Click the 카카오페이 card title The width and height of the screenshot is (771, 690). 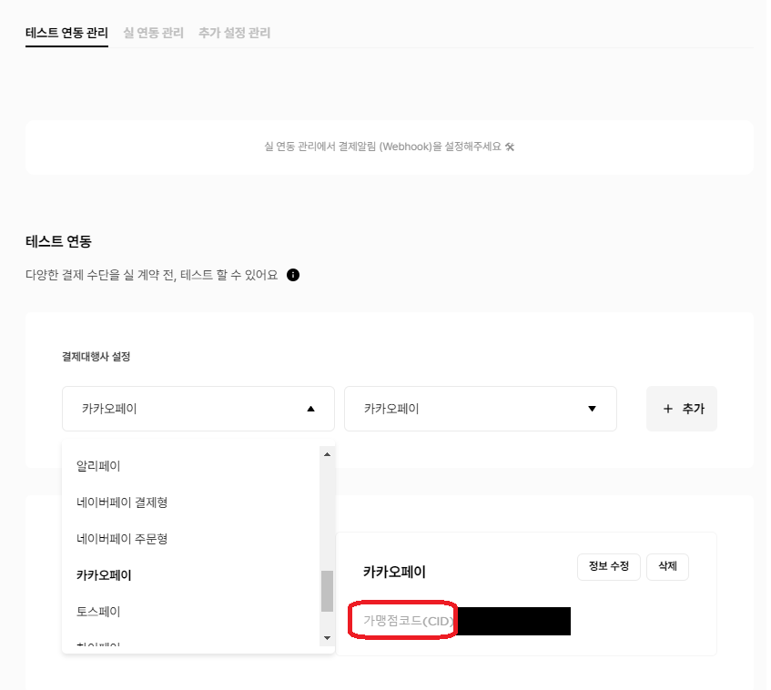pos(394,572)
